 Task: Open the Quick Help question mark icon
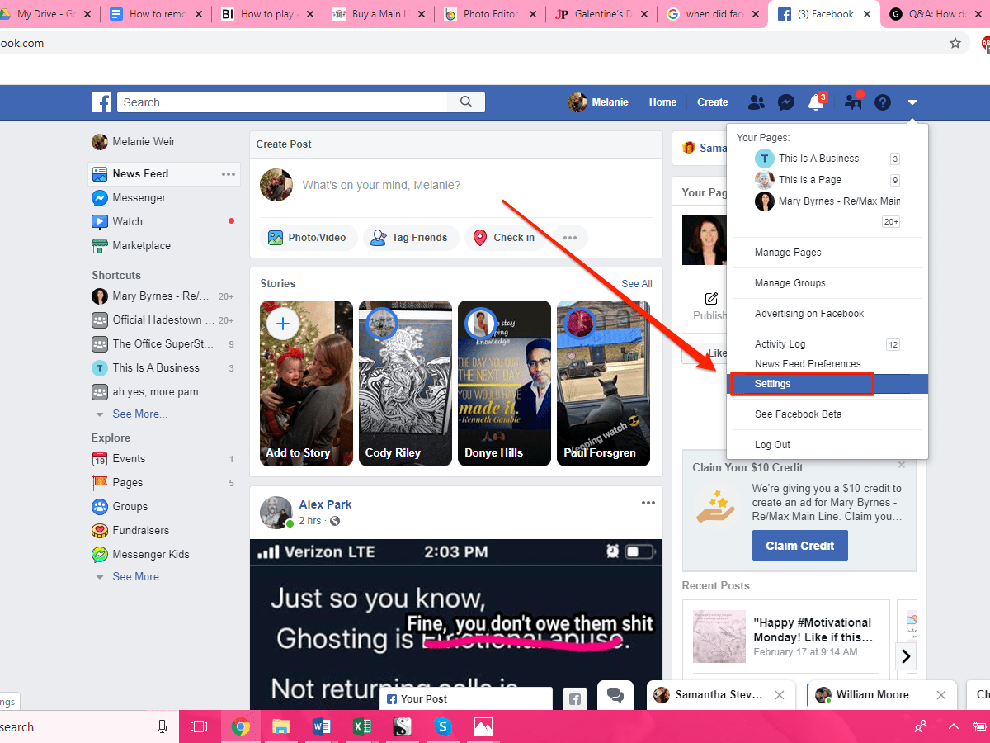pyautogui.click(x=883, y=102)
